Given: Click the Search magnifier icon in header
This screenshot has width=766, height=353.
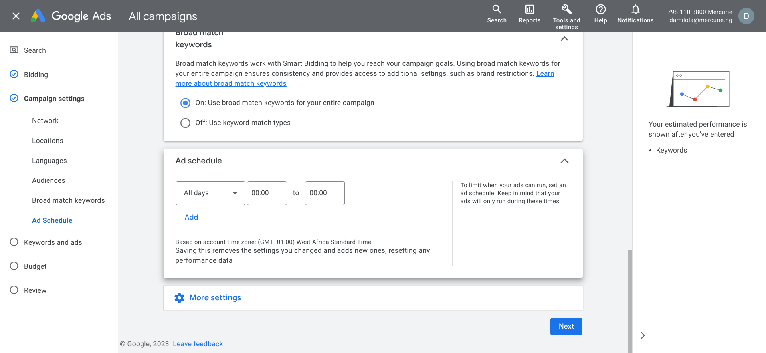Looking at the screenshot, I should point(497,9).
